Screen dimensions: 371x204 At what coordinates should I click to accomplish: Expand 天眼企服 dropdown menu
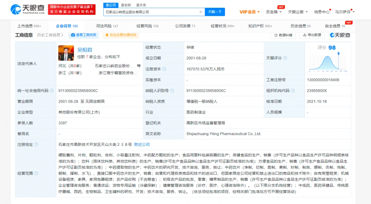pos(298,12)
